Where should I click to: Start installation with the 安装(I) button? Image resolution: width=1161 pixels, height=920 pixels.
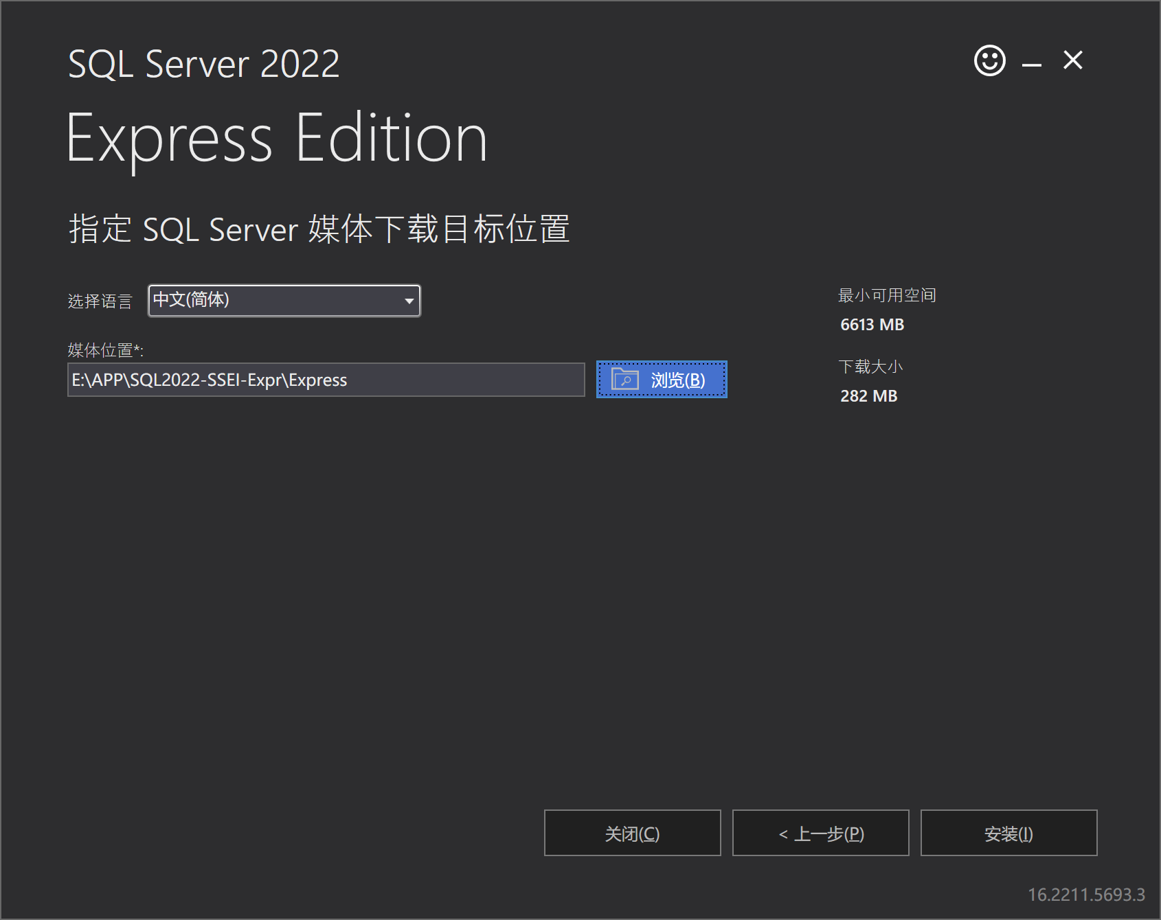[1008, 833]
